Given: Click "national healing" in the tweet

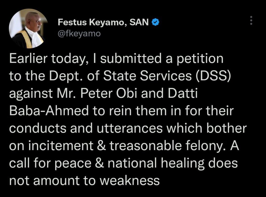Looking at the screenshot, I should click(x=156, y=164).
